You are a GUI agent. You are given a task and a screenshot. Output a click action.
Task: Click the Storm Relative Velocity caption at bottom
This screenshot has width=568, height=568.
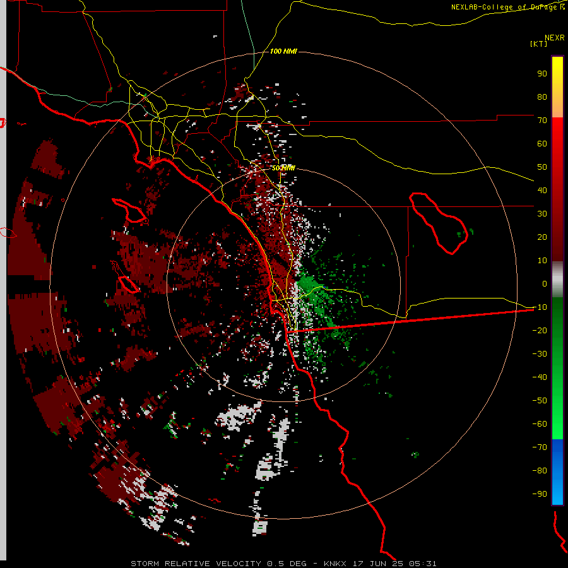pos(283,564)
